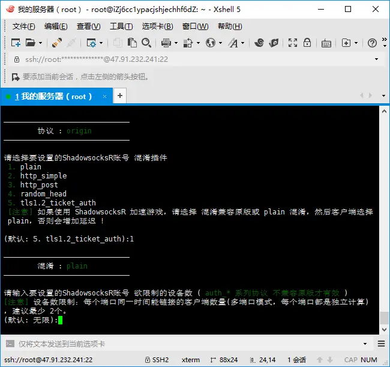Expand the Print dropdown arrow

176,43
